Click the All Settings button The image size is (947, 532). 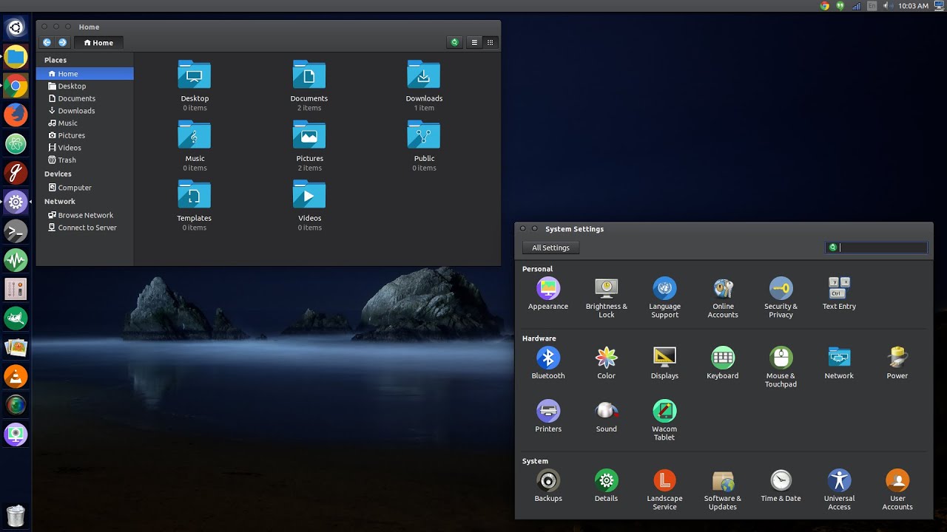pyautogui.click(x=550, y=248)
